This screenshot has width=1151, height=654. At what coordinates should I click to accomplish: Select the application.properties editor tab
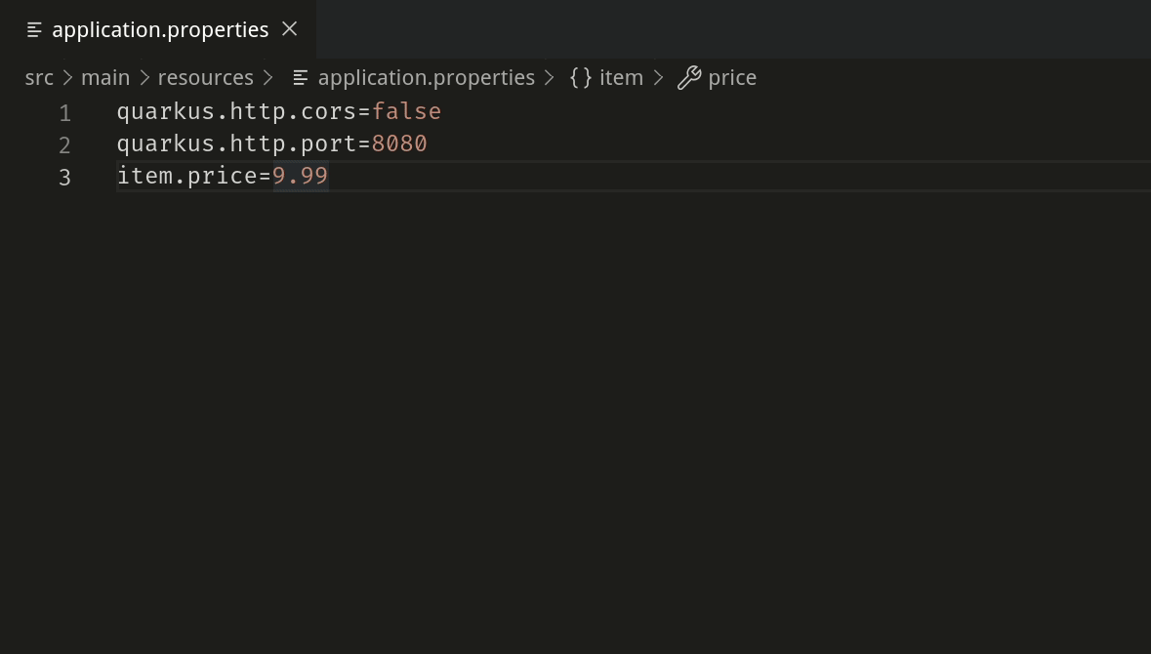click(x=160, y=30)
